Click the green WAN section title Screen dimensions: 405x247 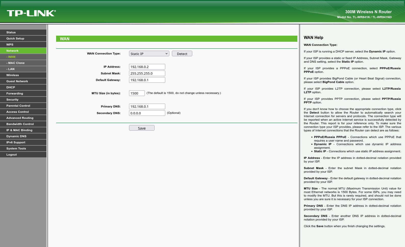pos(177,39)
